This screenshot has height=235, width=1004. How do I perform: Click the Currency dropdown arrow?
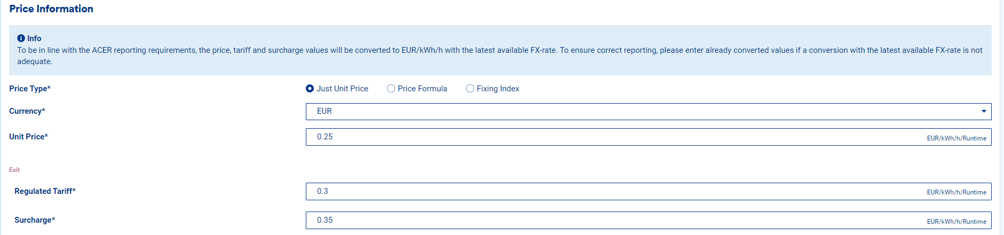[984, 112]
